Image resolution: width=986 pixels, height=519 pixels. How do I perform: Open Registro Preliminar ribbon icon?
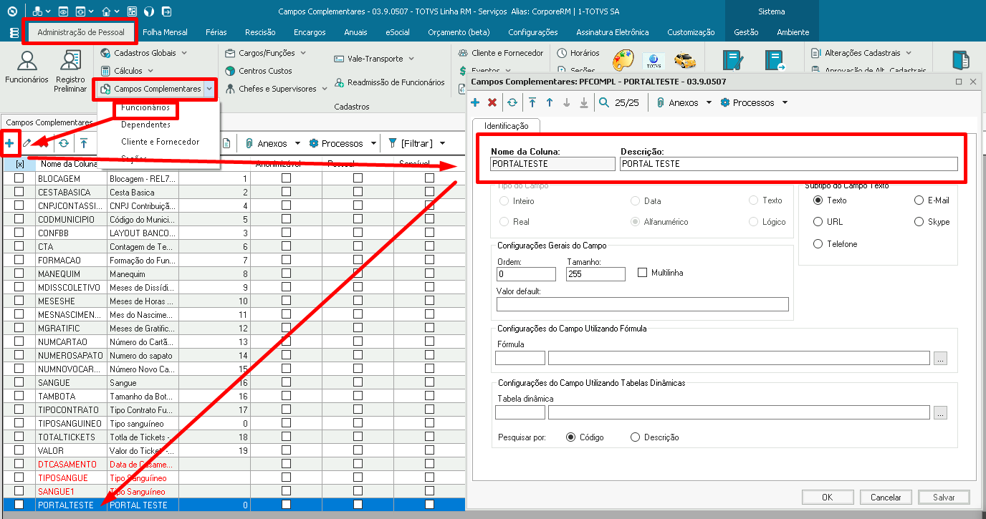pyautogui.click(x=70, y=72)
